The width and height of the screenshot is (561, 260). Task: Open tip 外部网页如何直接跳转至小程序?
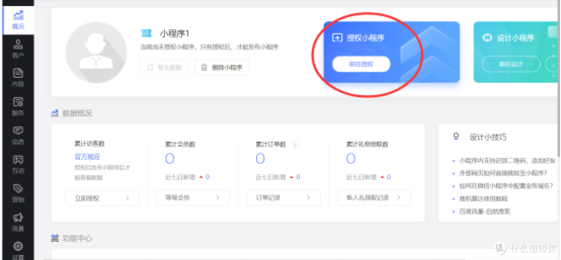click(503, 173)
